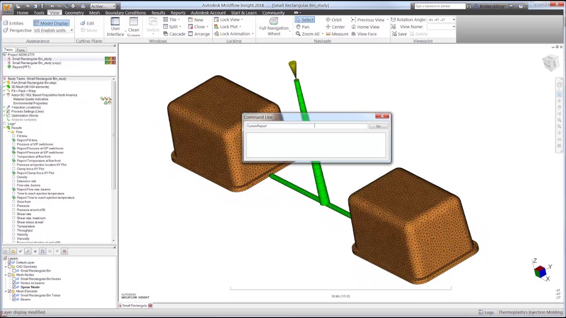Collapse the Flow results folder
The height and width of the screenshot is (318, 566).
[9, 132]
